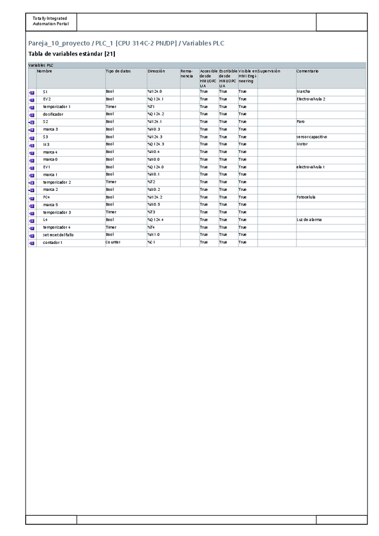Click the tag icon beside S2
The width and height of the screenshot is (379, 536).
(32, 123)
